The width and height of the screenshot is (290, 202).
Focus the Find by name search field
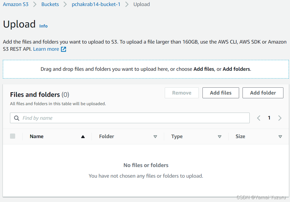click(130, 118)
